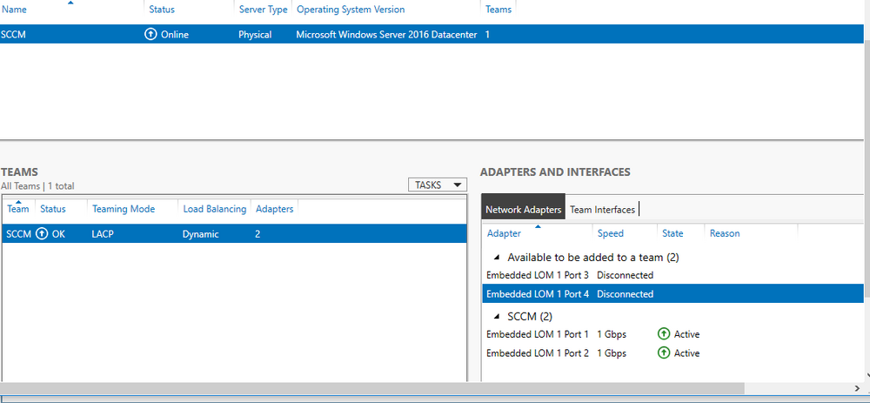Viewport: 870px width, 403px height.
Task: Click Microsoft Windows Server 2016 Datacenter cell
Action: [x=386, y=35]
